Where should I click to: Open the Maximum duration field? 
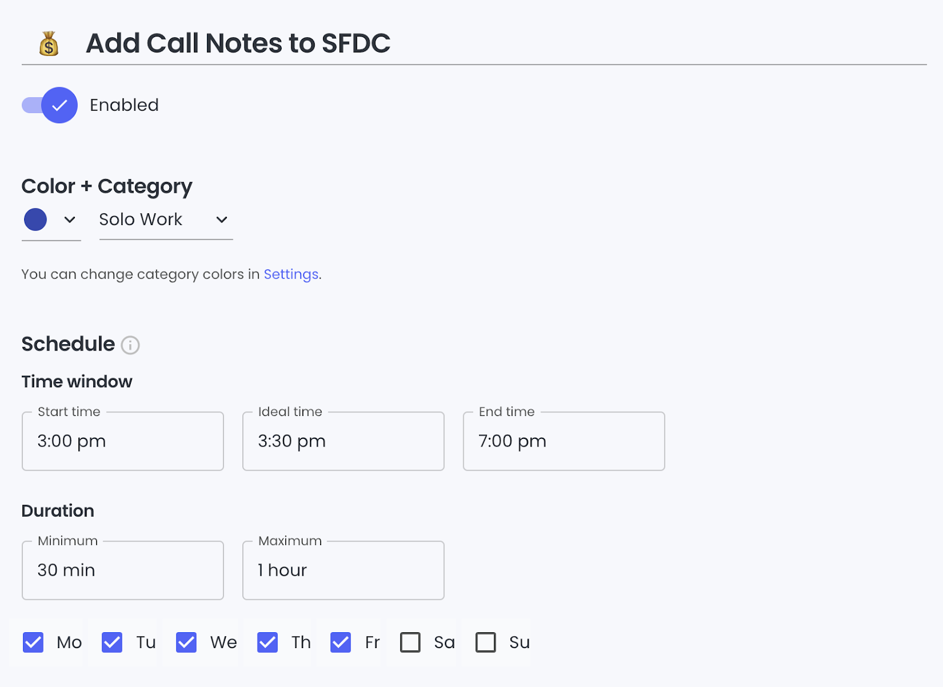pyautogui.click(x=343, y=570)
